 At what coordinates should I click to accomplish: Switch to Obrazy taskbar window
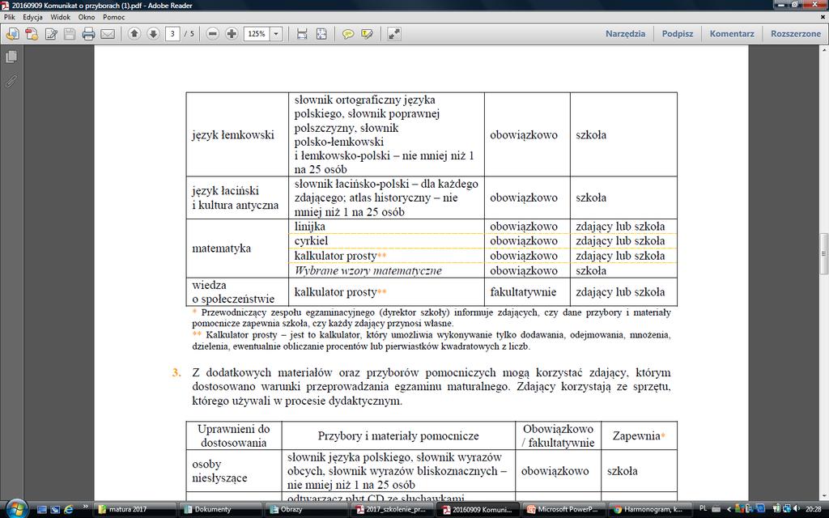coord(306,510)
